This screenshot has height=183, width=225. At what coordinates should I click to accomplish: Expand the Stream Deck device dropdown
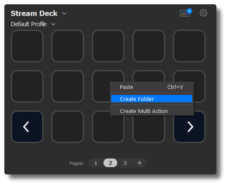pyautogui.click(x=64, y=13)
